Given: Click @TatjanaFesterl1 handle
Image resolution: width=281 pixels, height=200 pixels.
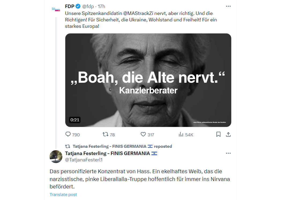Looking at the screenshot, I should tap(84, 160).
